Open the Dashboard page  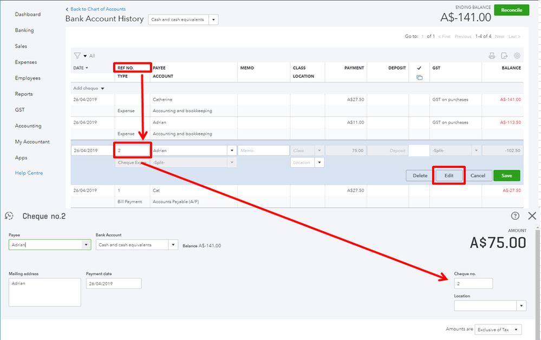[x=28, y=14]
